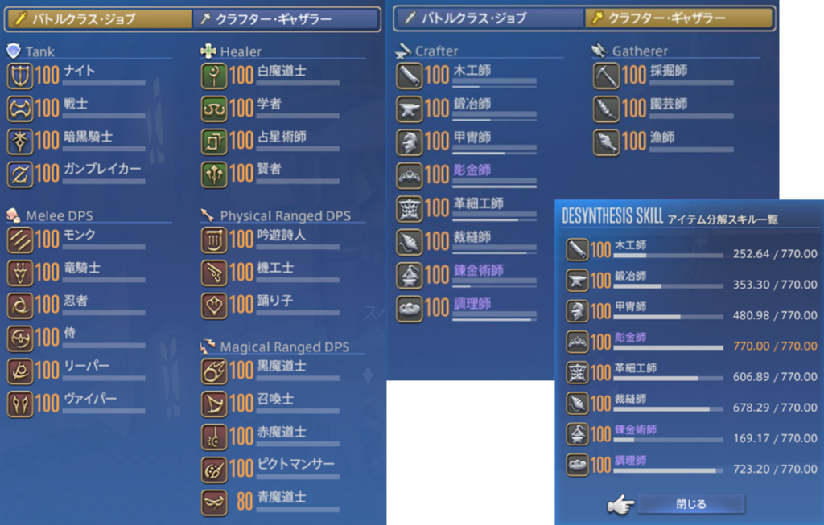Click the ガンブレイカー job name

click(102, 169)
